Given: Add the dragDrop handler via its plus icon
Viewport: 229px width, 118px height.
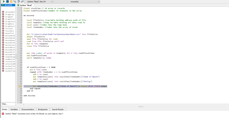Looking at the screenshot, I should 3,14.
